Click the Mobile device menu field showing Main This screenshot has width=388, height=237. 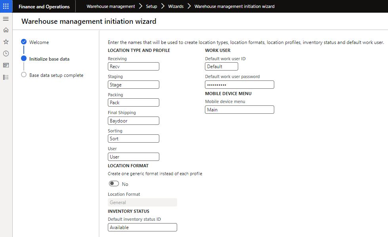tap(239, 109)
